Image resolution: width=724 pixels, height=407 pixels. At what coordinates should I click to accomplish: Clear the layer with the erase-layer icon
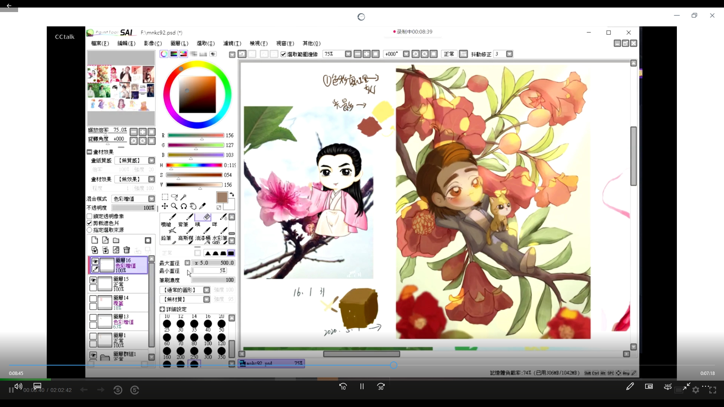coord(116,250)
